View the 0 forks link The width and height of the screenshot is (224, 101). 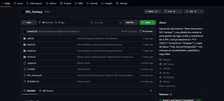(x=164, y=82)
